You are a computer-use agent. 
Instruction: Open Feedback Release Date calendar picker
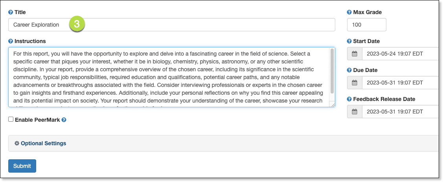(355, 112)
